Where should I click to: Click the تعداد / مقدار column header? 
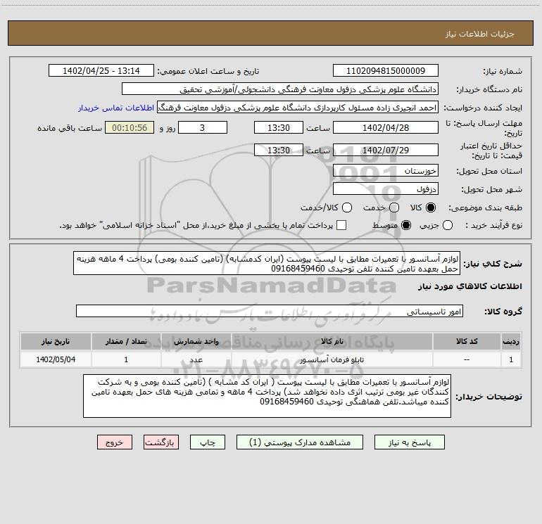tap(126, 341)
